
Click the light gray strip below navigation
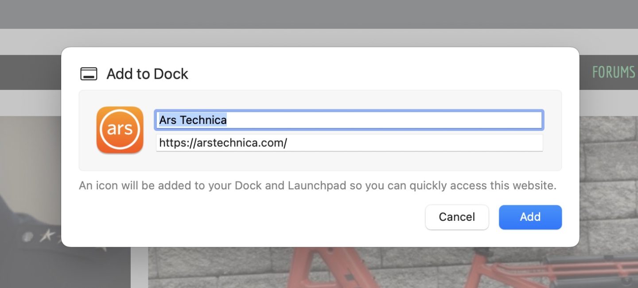point(31,103)
